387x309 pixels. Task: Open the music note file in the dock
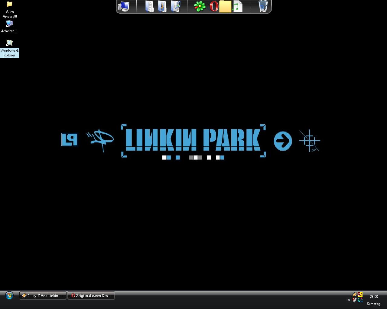tap(237, 6)
